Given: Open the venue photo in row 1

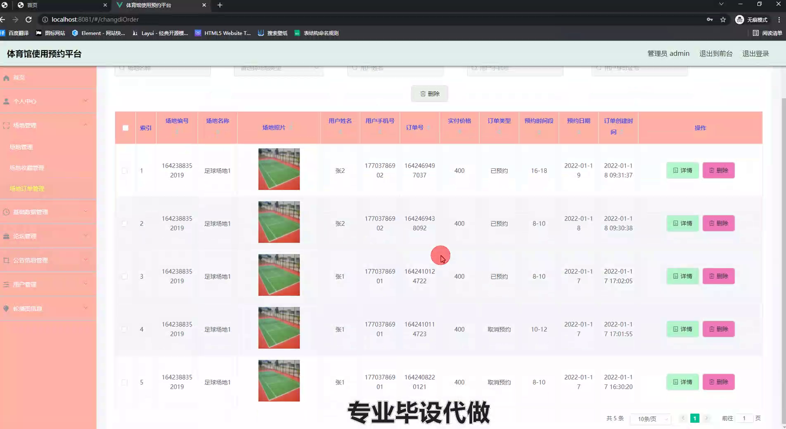Looking at the screenshot, I should coord(279,169).
